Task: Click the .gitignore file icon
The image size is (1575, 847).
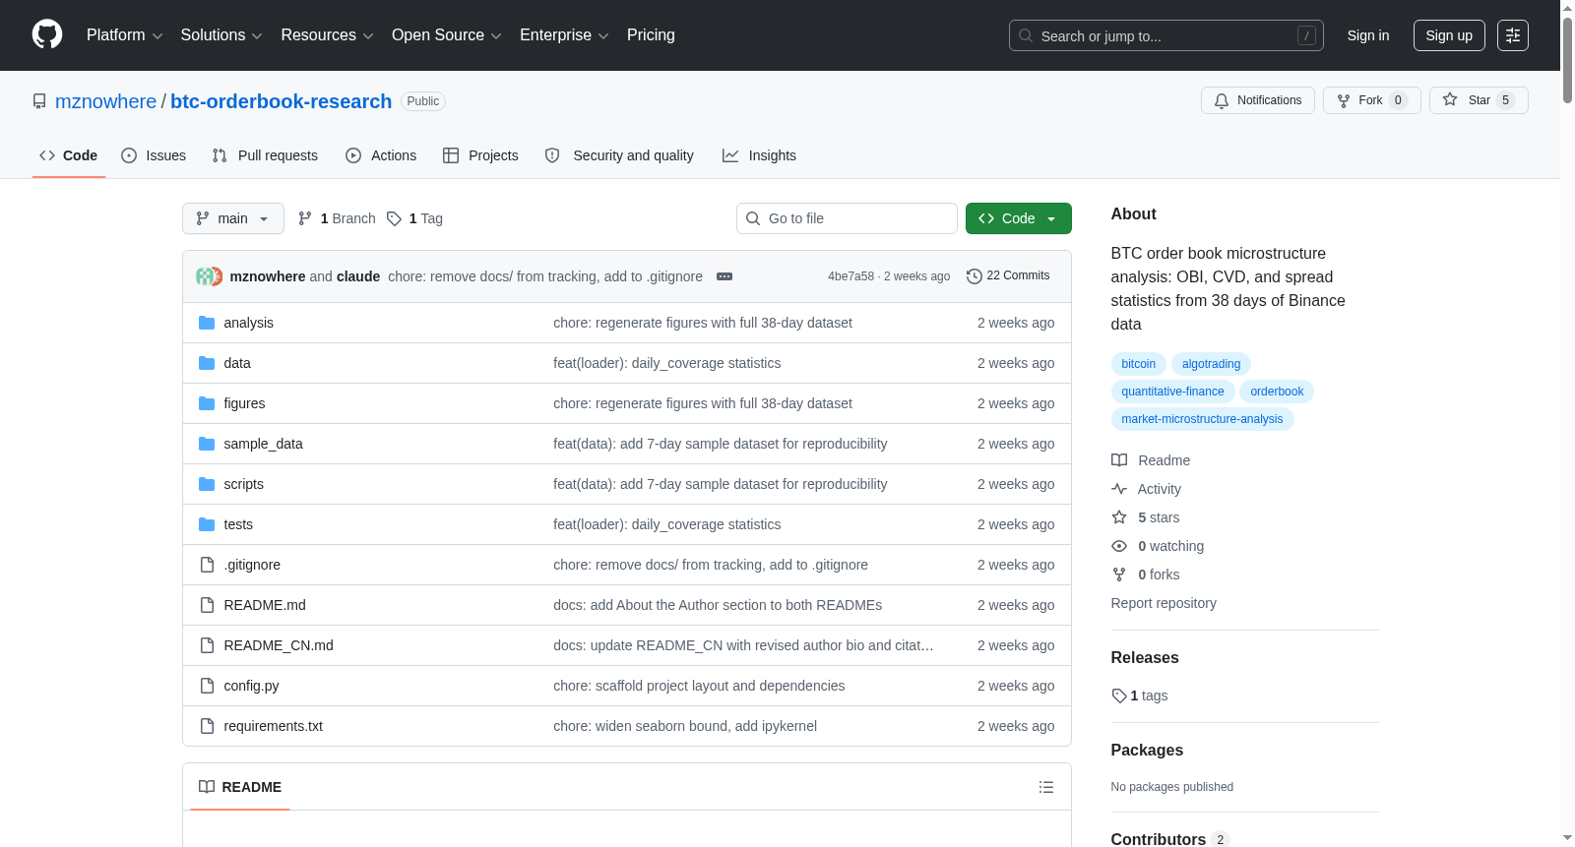Action: 207,565
